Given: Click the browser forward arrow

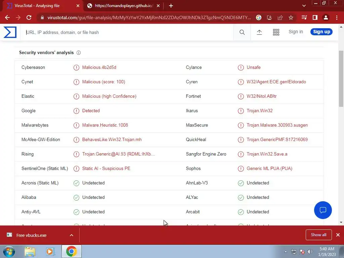Looking at the screenshot, I should point(18,17).
